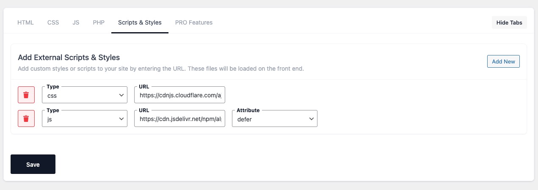Switch to the CSS tab
The image size is (538, 190).
[x=53, y=22]
